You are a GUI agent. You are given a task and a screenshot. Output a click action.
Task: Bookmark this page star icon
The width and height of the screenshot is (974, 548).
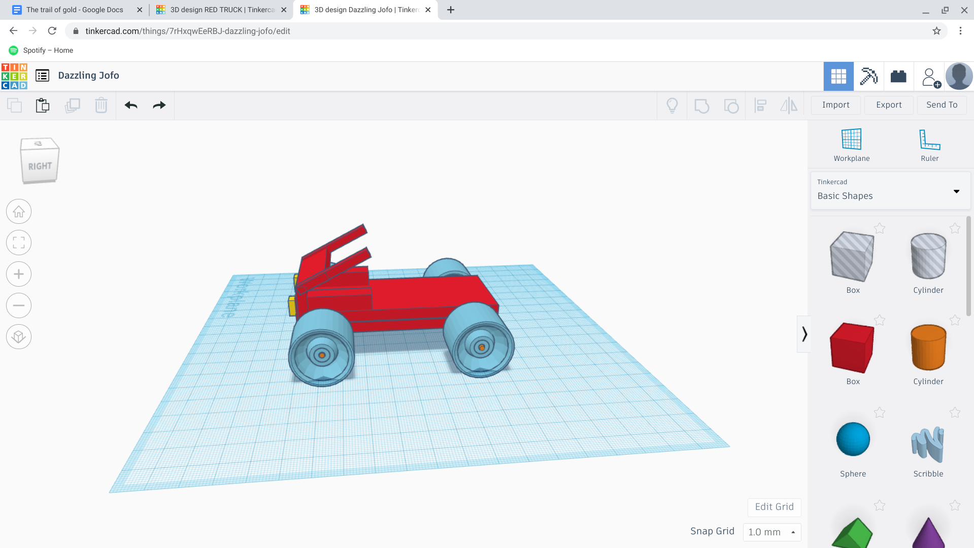(936, 31)
